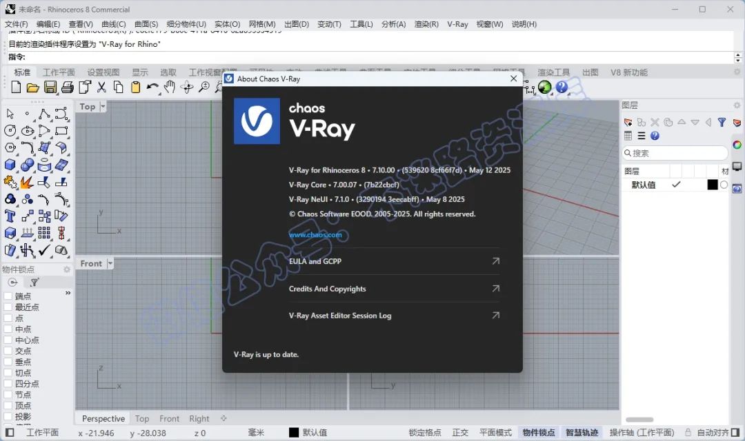The width and height of the screenshot is (745, 441).
Task: Open Credits And Copyrights arrow link
Action: coord(495,288)
